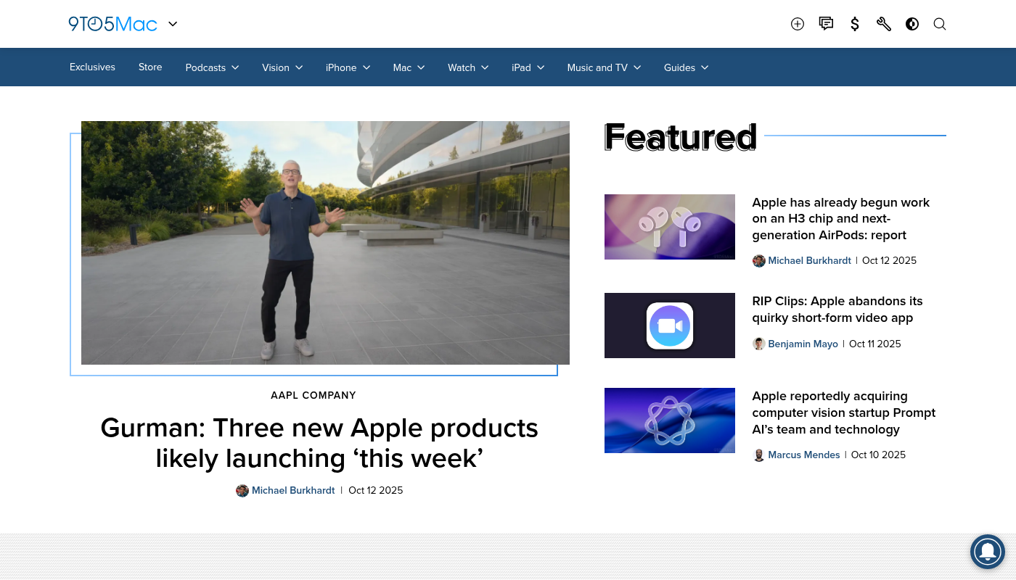Open the Gurman three new products headline
Screen dimensions: 1016x580
tap(319, 443)
